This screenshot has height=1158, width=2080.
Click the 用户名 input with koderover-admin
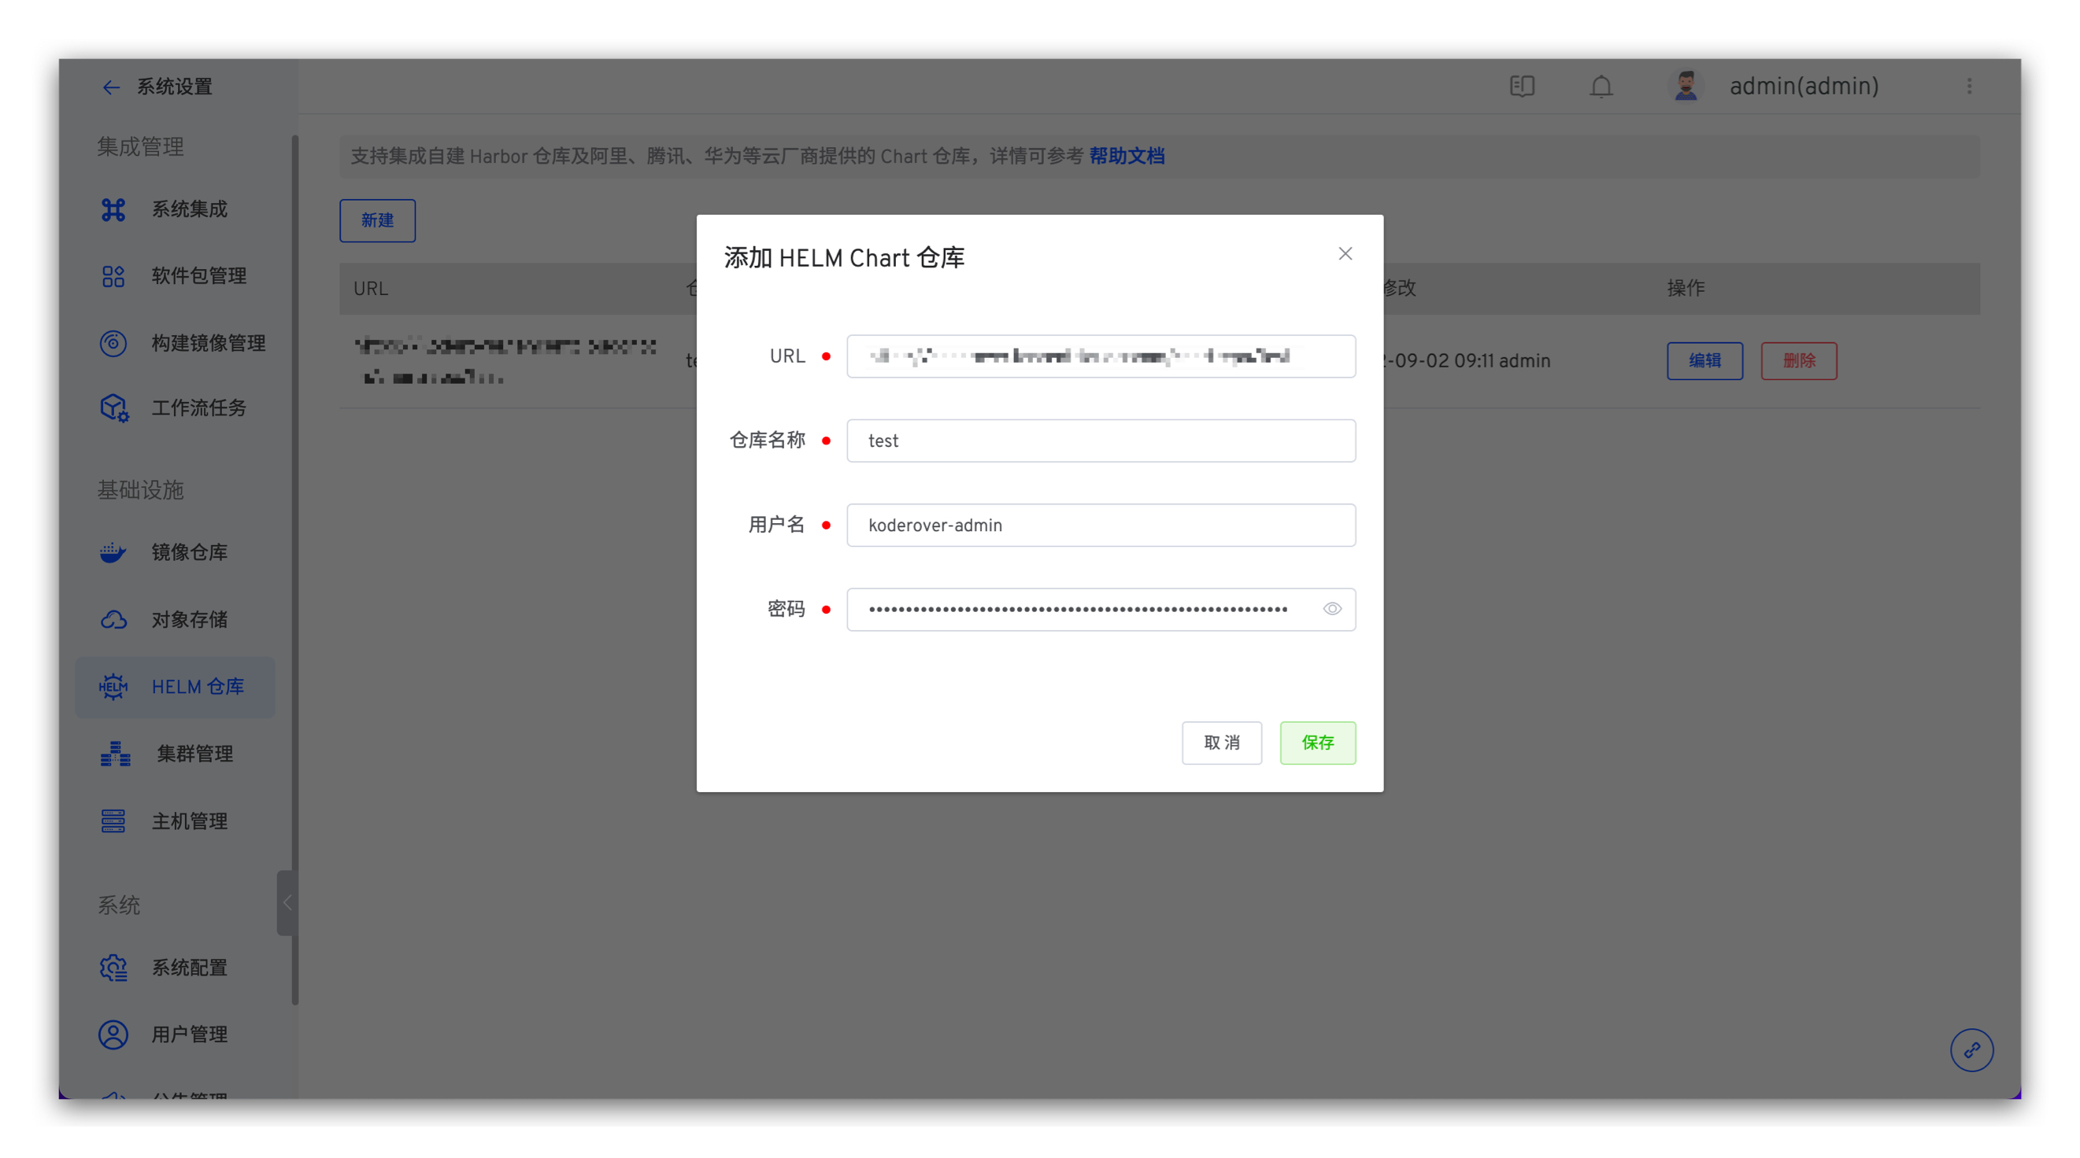pos(1100,526)
